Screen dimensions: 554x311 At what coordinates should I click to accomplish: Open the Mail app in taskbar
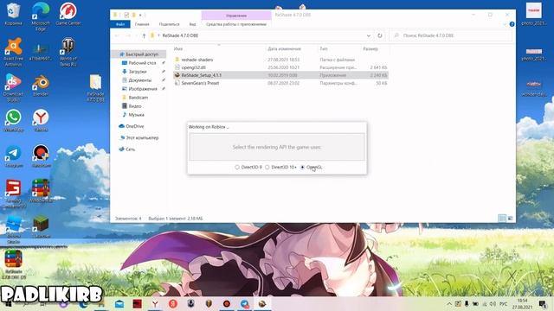119,303
